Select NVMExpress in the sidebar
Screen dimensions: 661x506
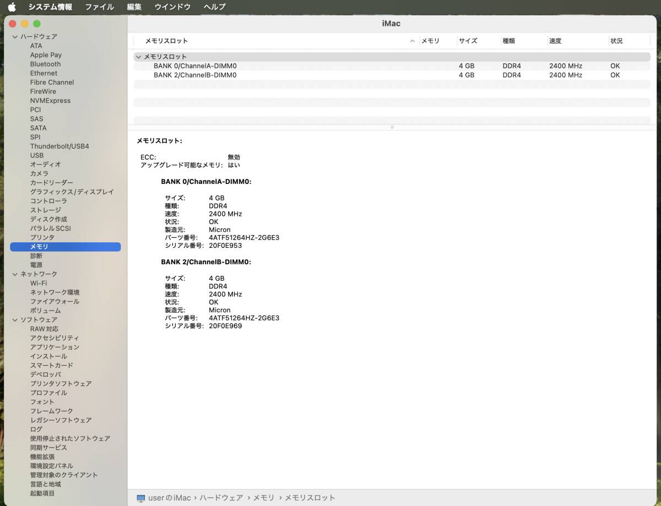click(x=50, y=101)
